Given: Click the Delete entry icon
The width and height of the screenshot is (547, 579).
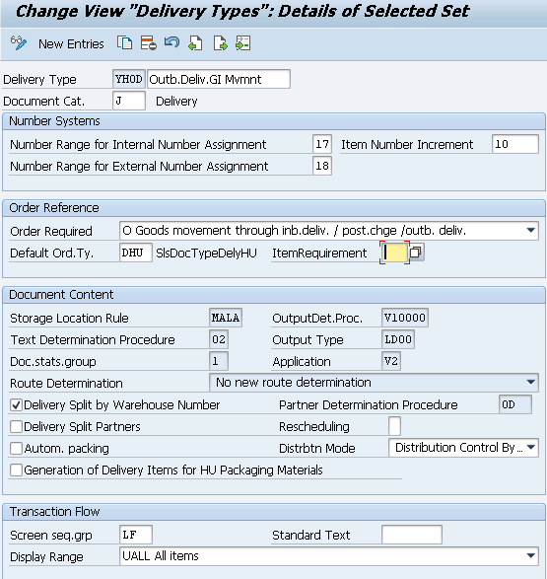Looking at the screenshot, I should click(x=148, y=43).
